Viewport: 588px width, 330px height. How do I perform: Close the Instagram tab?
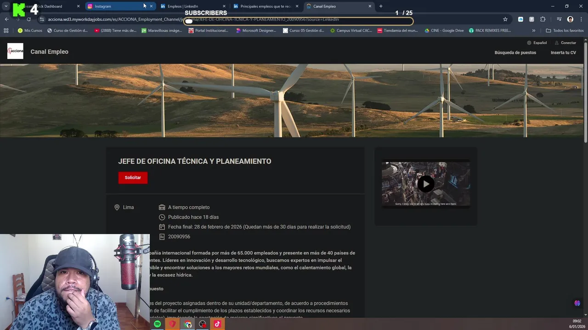point(151,6)
